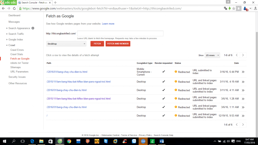The image size is (258, 145).
Task: Open Privacy Policy footer link
Action: (x=145, y=135)
